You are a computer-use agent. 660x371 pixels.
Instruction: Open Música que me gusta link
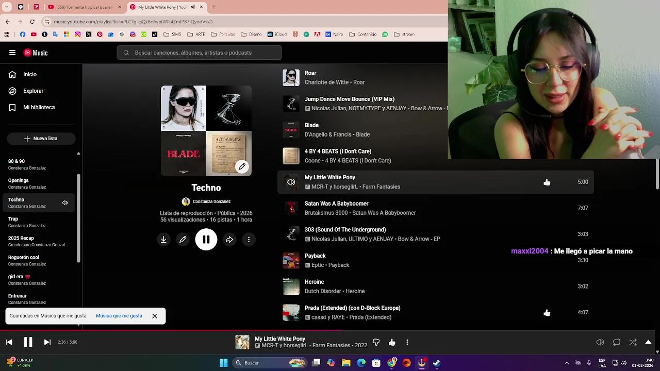(x=119, y=316)
